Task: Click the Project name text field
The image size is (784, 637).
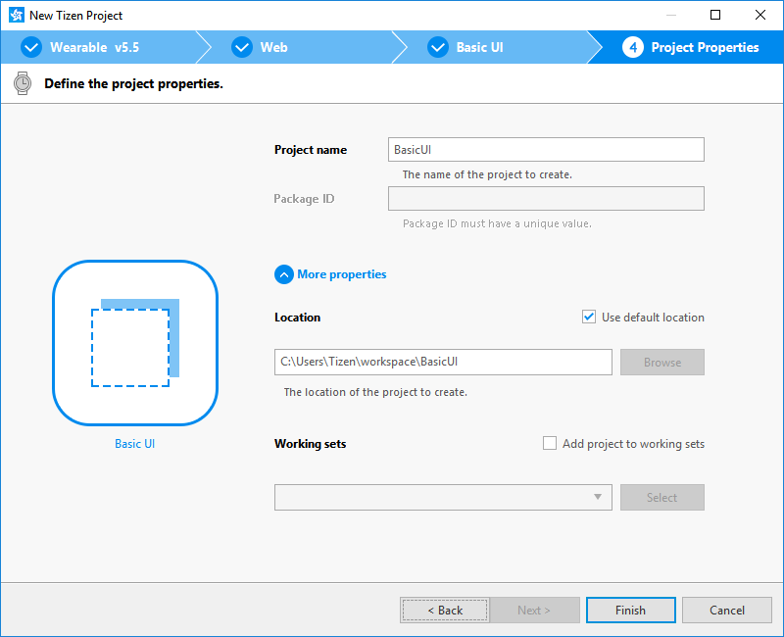Action: click(546, 149)
